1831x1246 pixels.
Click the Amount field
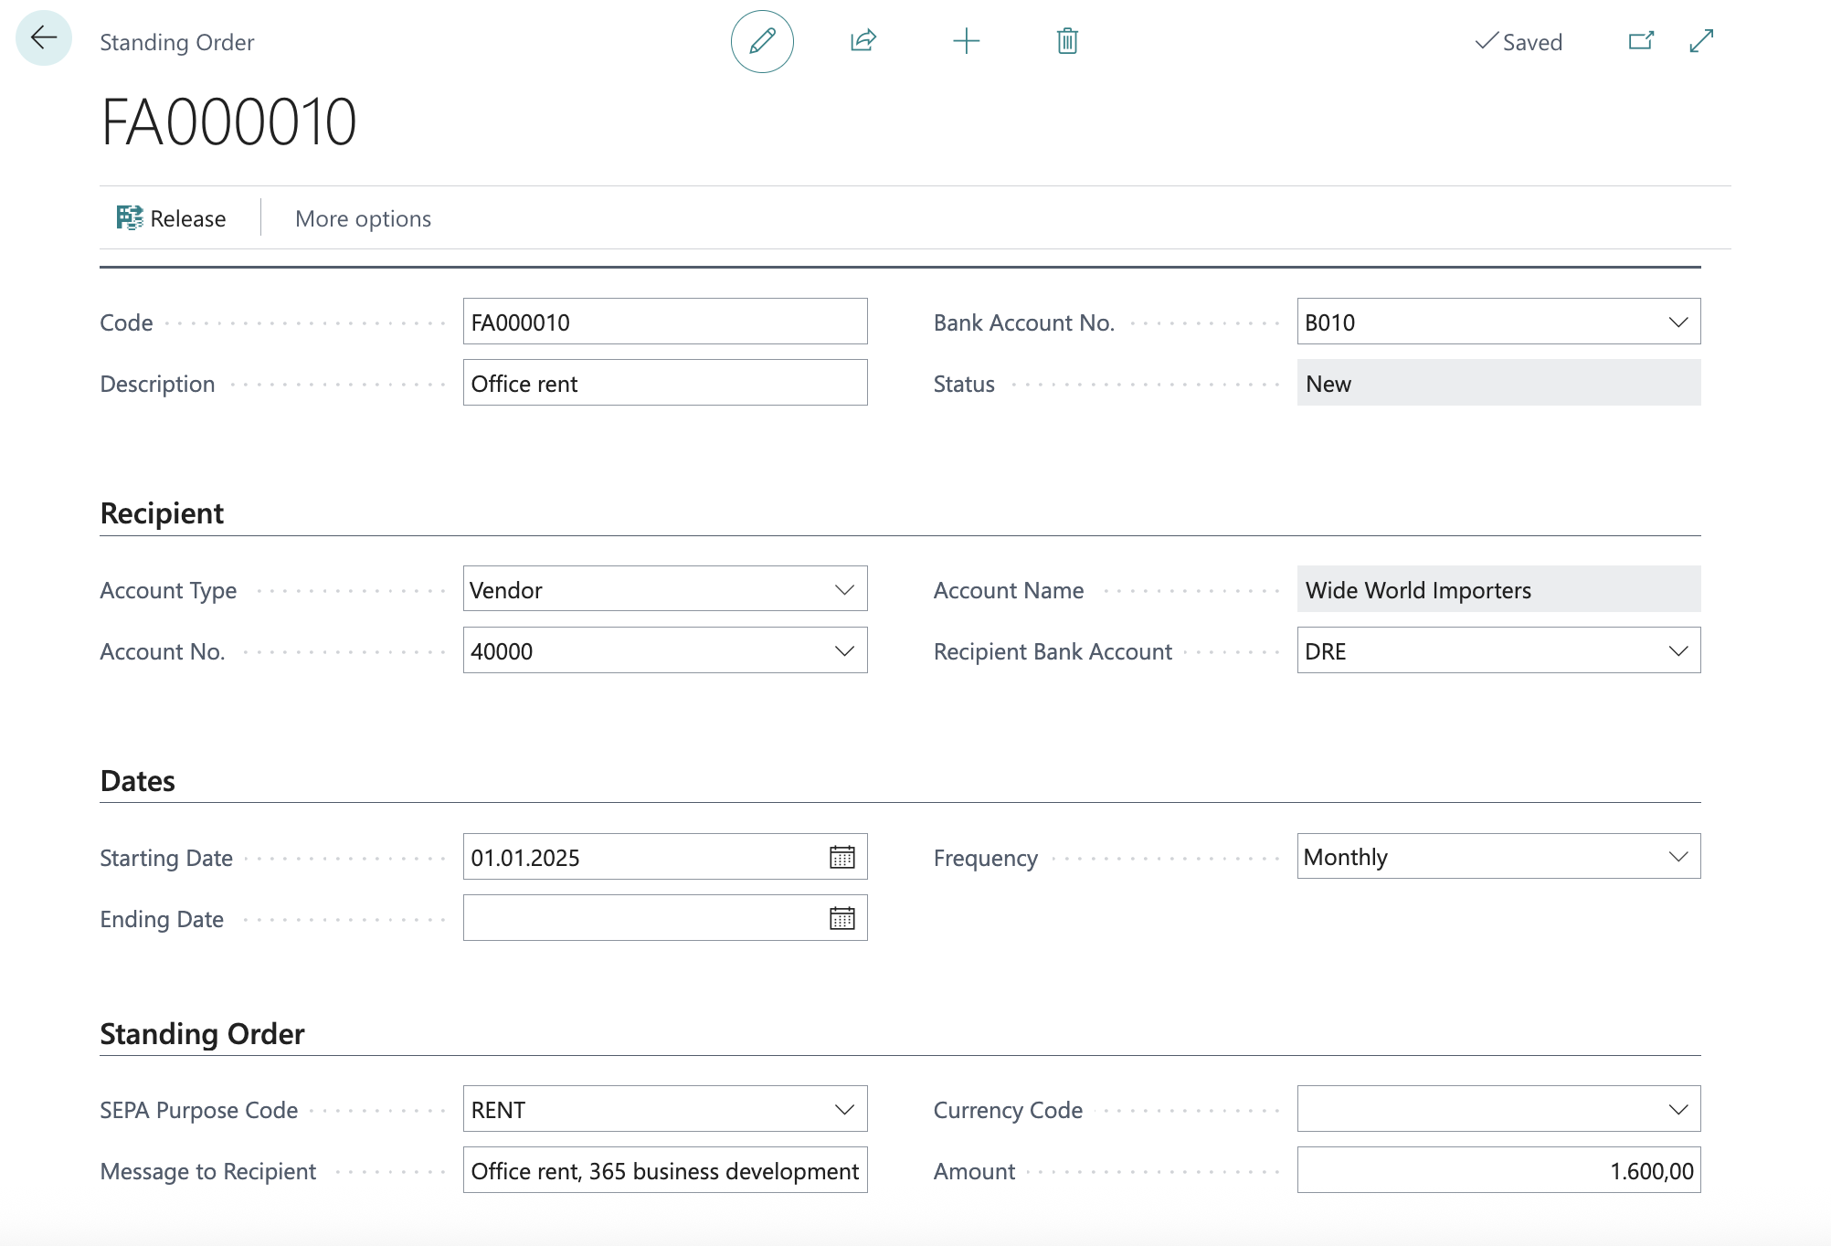click(x=1498, y=1170)
